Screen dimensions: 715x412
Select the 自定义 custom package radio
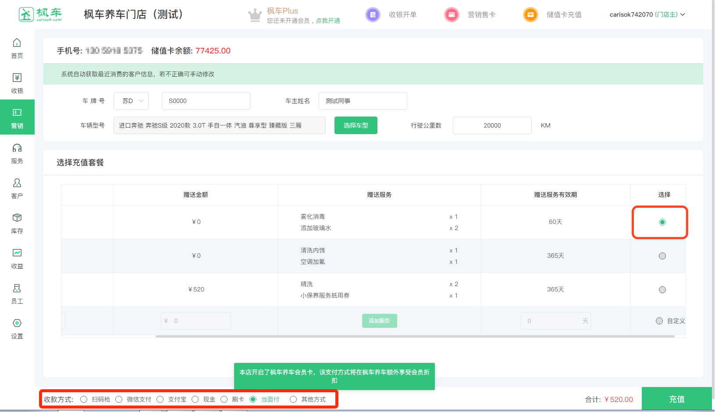click(x=659, y=321)
